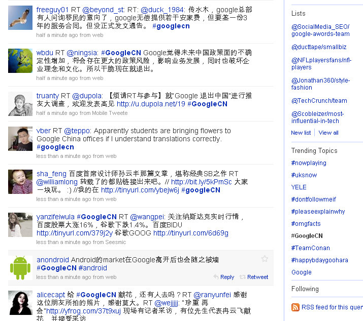Screen dimensions: 363x321
Task: Visit truanty's username link
Action: (48, 96)
